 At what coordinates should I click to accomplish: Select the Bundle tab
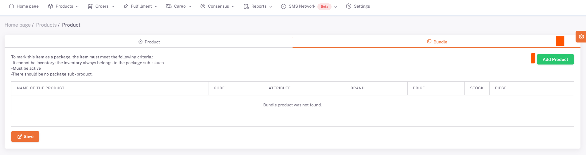(x=437, y=42)
